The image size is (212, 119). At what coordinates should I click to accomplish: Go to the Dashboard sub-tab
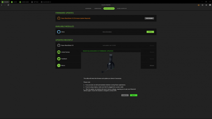click(x=88, y=8)
